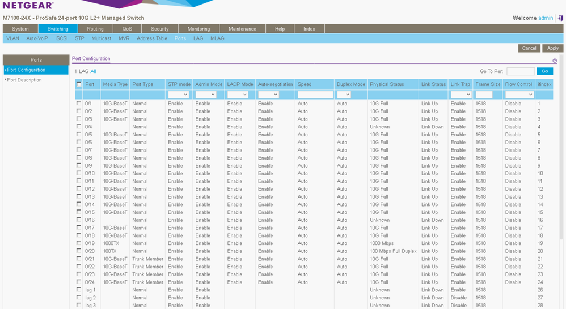Click the Frame Size input field
Viewport: 566px width, 309px height.
[x=484, y=95]
